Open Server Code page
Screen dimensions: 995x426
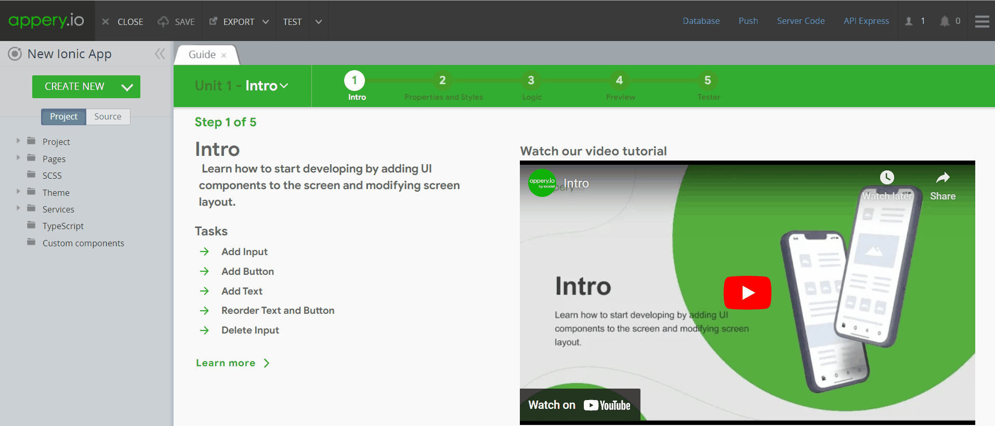pos(801,21)
